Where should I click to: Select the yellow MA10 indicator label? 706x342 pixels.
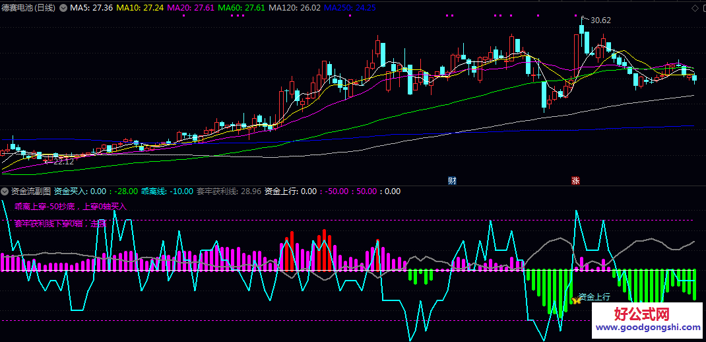coord(141,8)
